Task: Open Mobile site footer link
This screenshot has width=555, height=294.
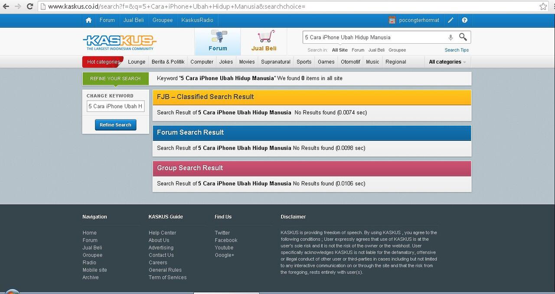Action: [95, 270]
